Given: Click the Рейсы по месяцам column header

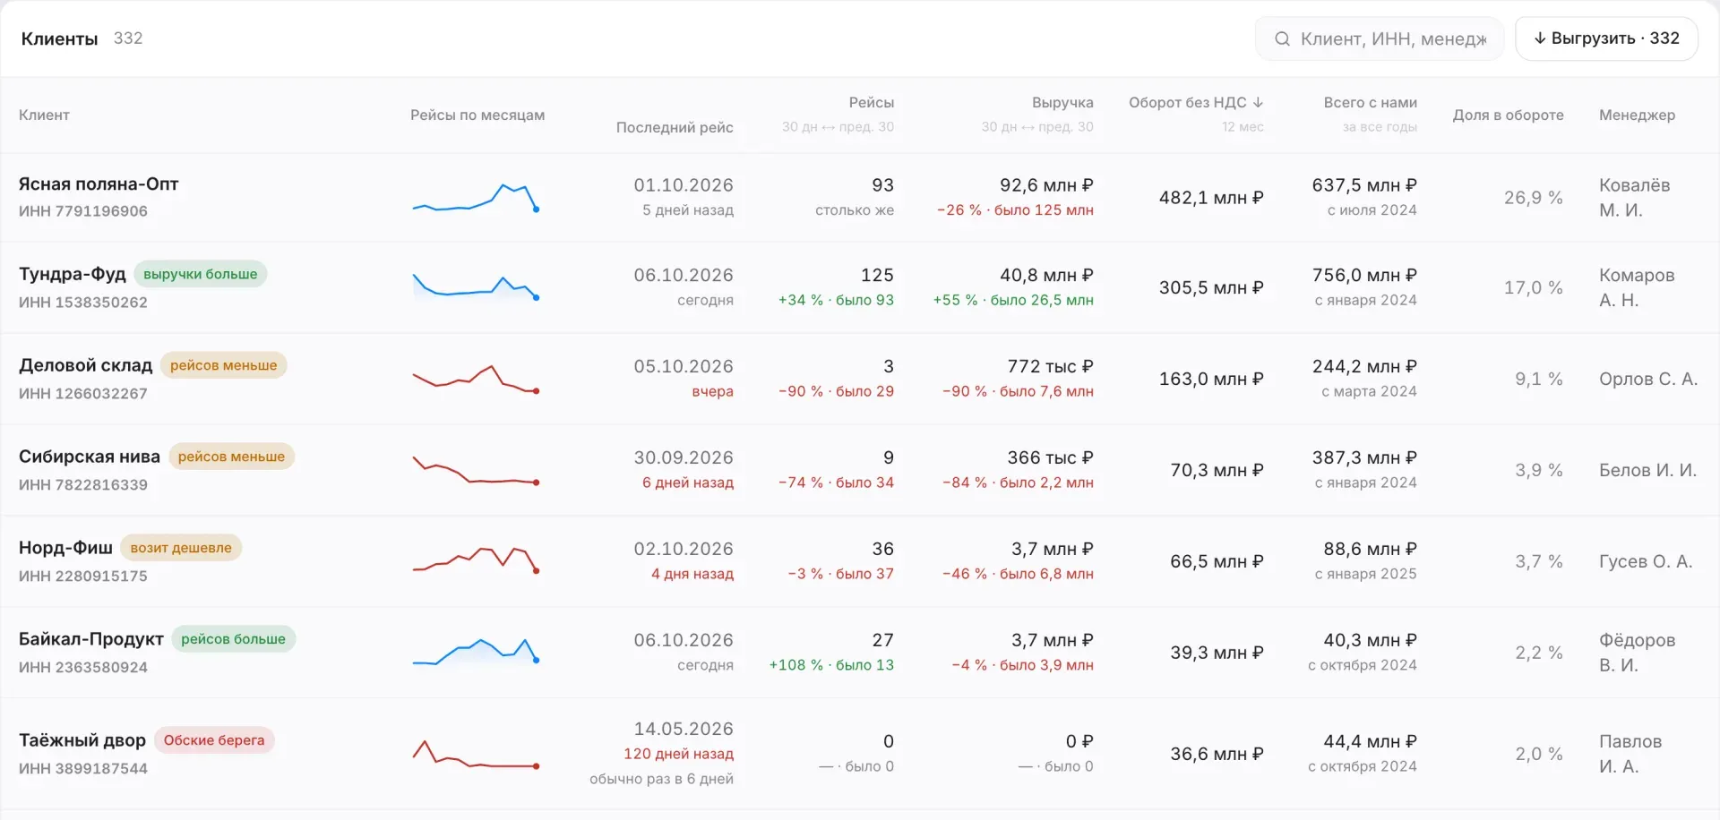Looking at the screenshot, I should tap(477, 115).
